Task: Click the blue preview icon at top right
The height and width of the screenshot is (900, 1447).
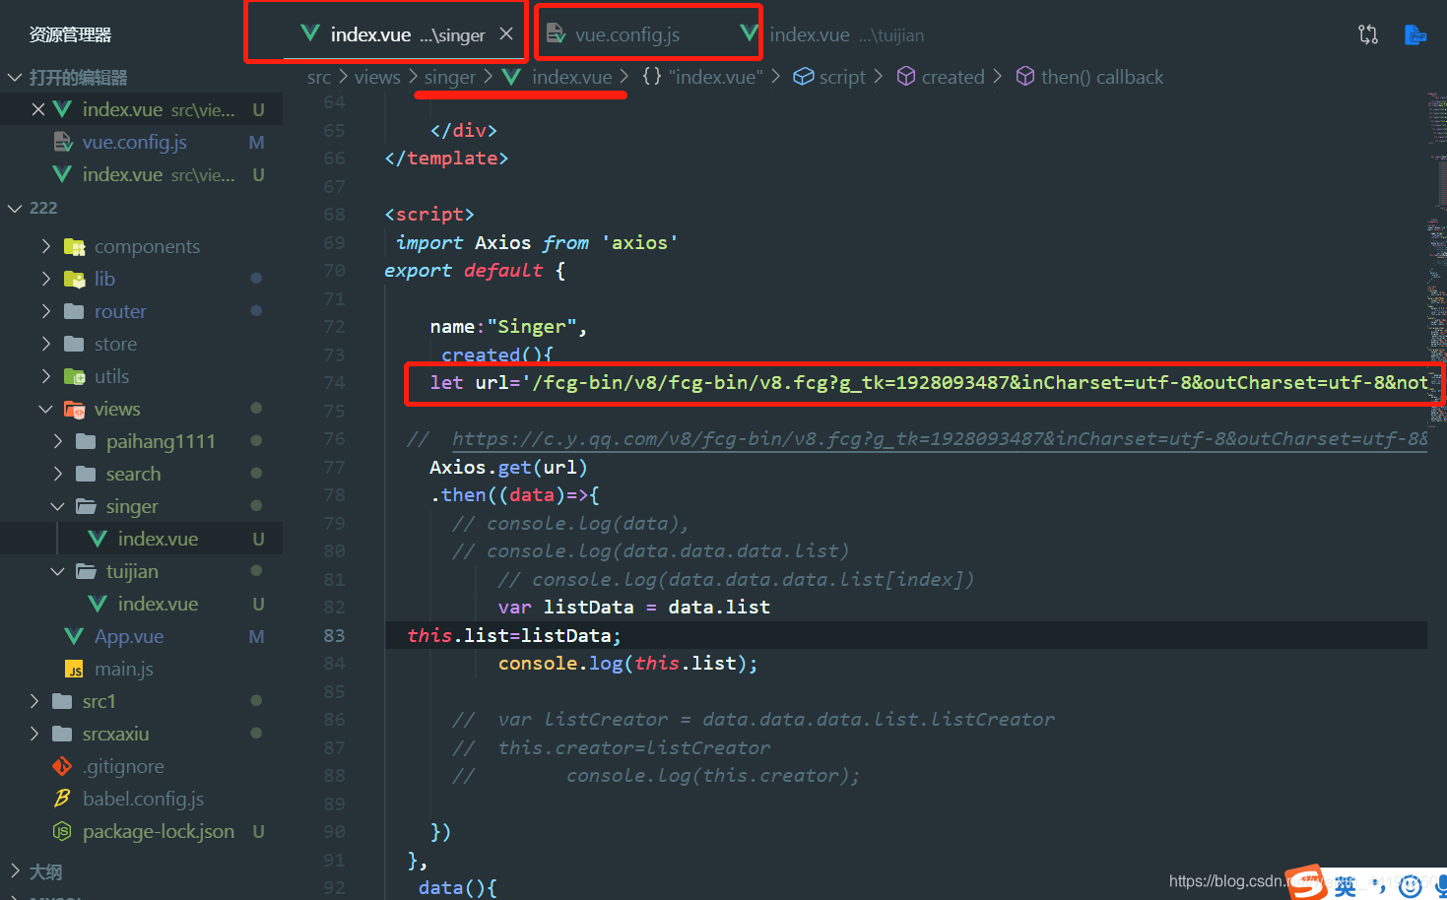Action: click(x=1414, y=34)
